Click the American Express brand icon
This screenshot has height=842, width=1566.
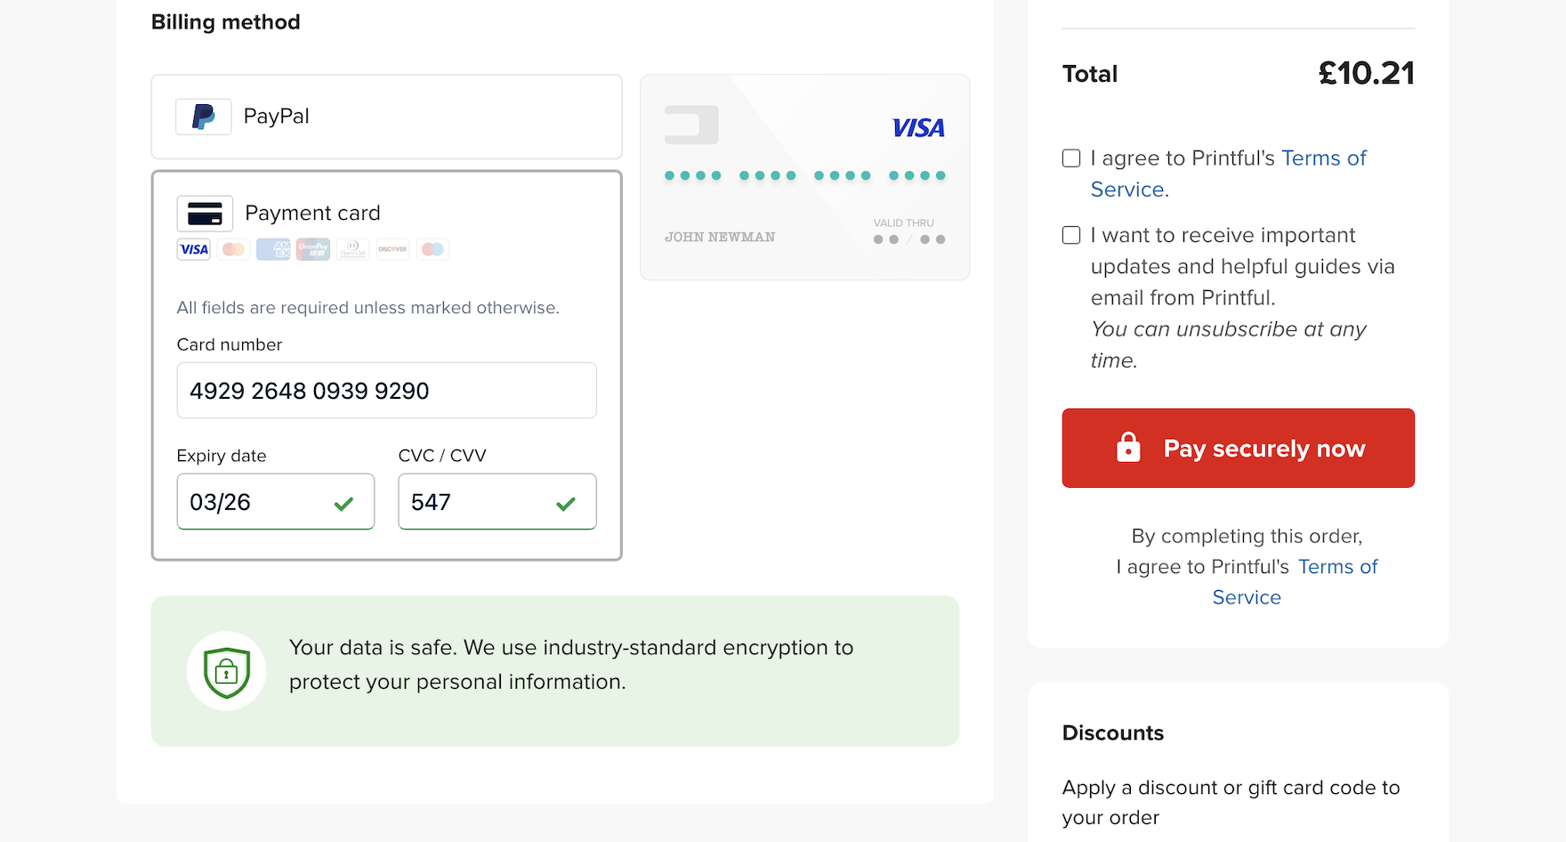273,249
